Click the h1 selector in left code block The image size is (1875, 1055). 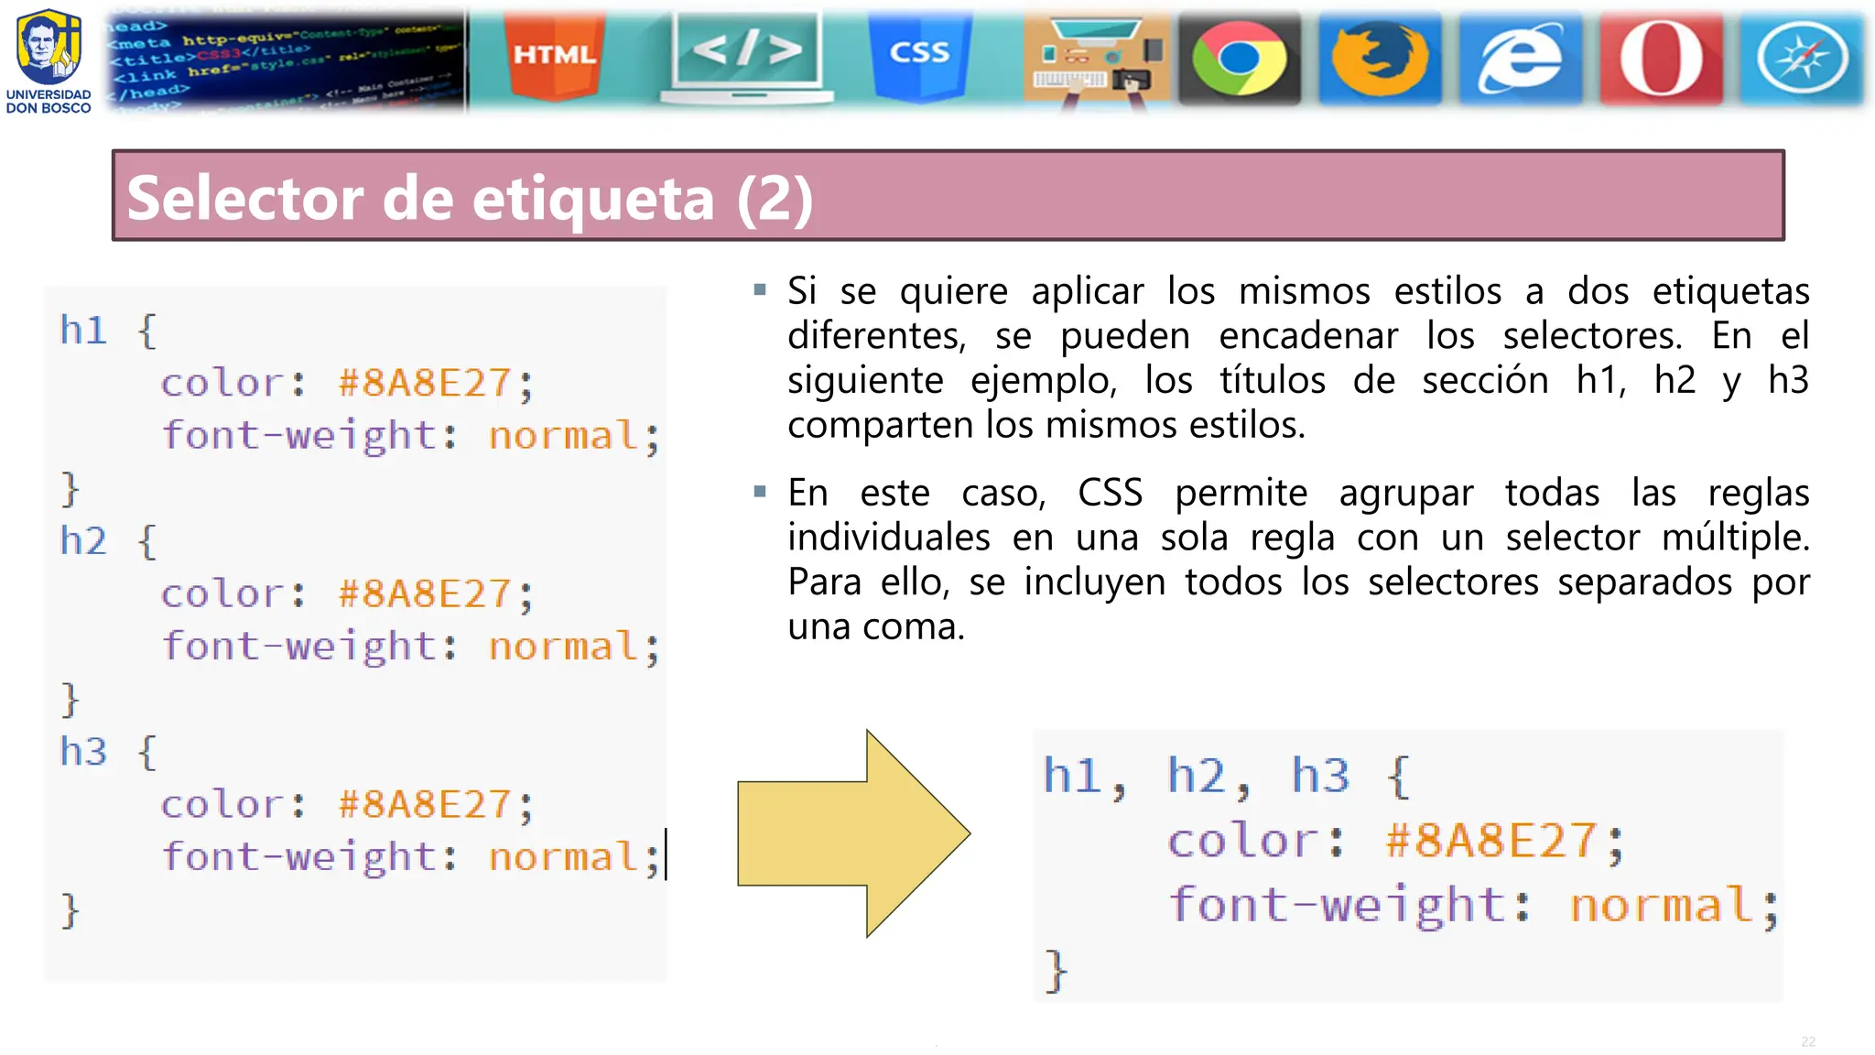[83, 331]
